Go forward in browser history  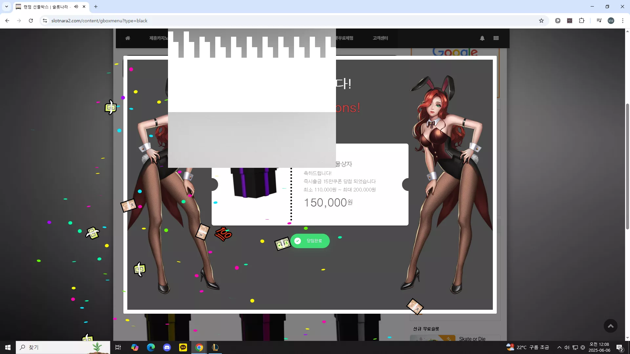click(19, 21)
